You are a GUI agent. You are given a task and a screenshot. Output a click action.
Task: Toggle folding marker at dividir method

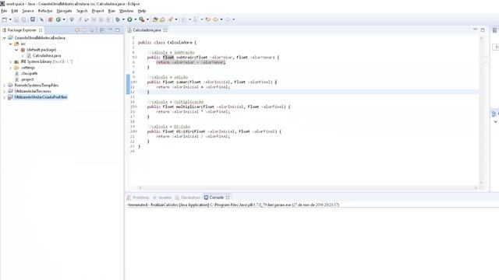[x=136, y=131]
